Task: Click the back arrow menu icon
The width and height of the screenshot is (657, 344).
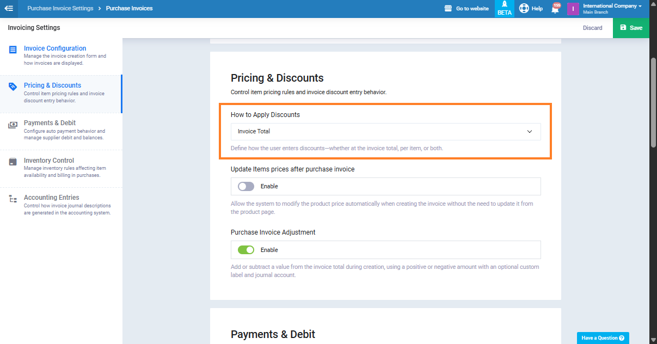Action: (9, 8)
